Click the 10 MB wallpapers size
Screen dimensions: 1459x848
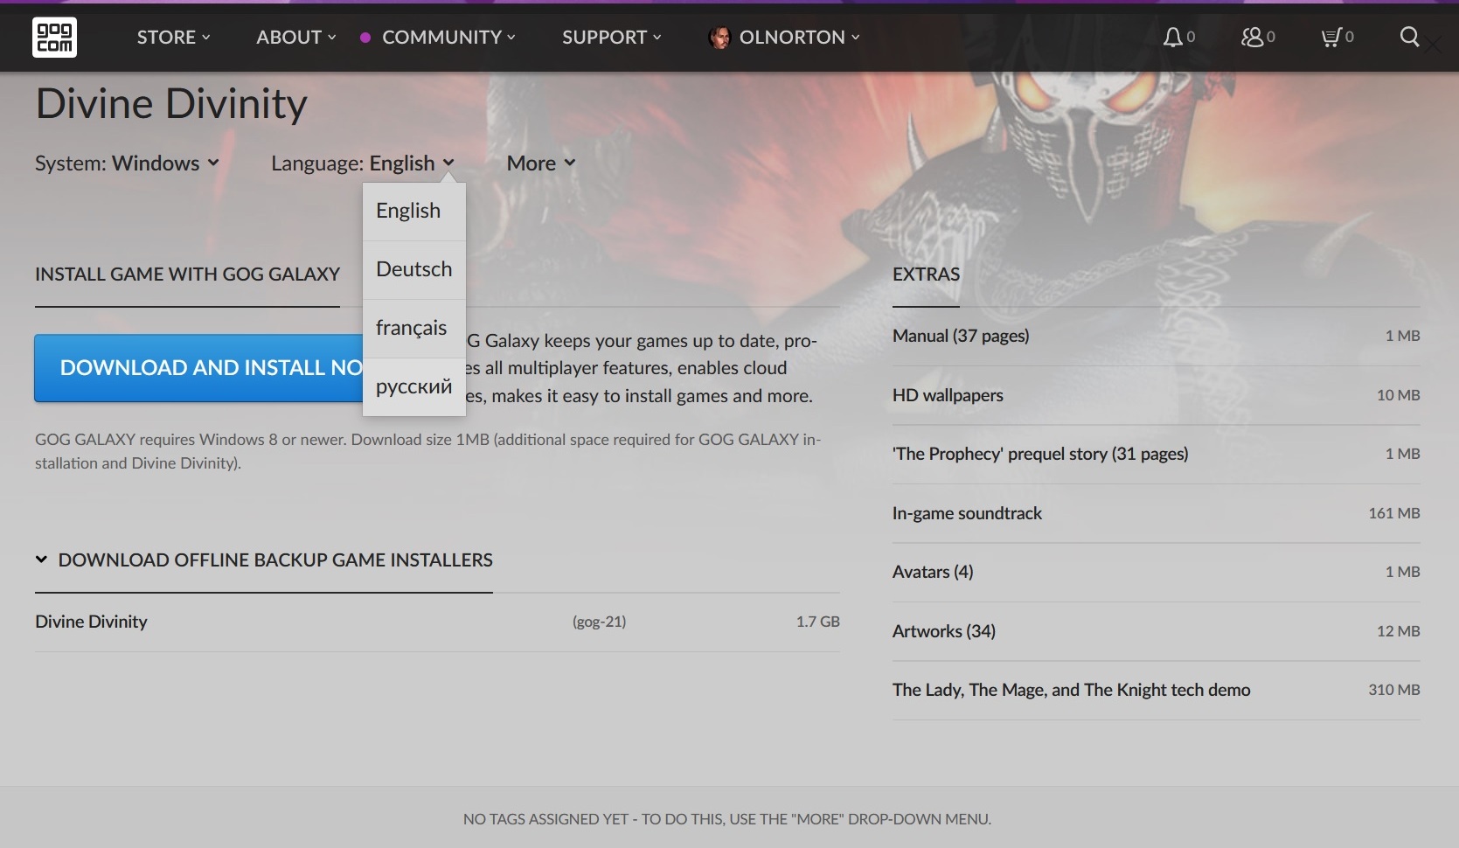1398,395
